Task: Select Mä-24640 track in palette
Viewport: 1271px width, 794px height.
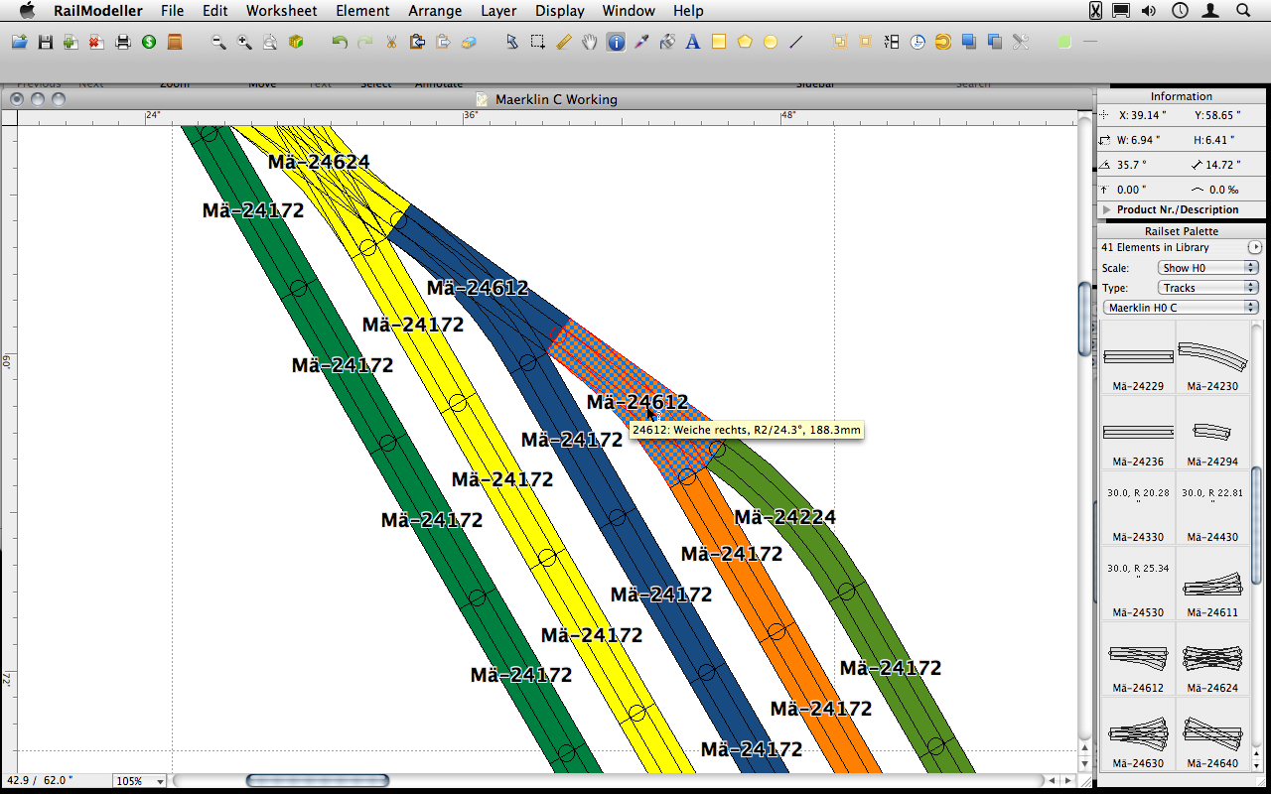Action: point(1214,734)
